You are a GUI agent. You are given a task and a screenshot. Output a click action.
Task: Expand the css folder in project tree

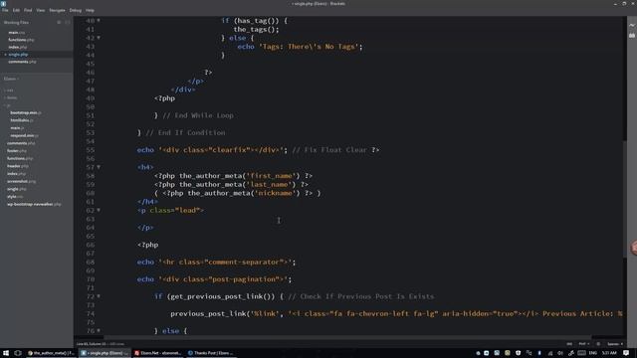pos(9,90)
